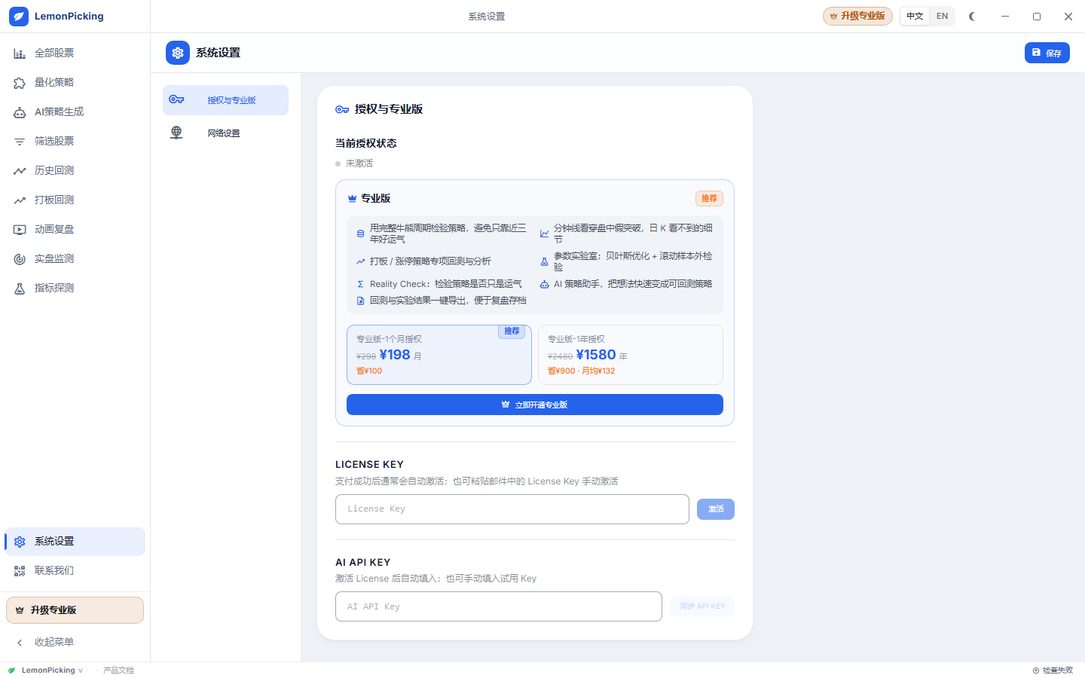Click 立即开通专业版 blue button

[x=535, y=405]
